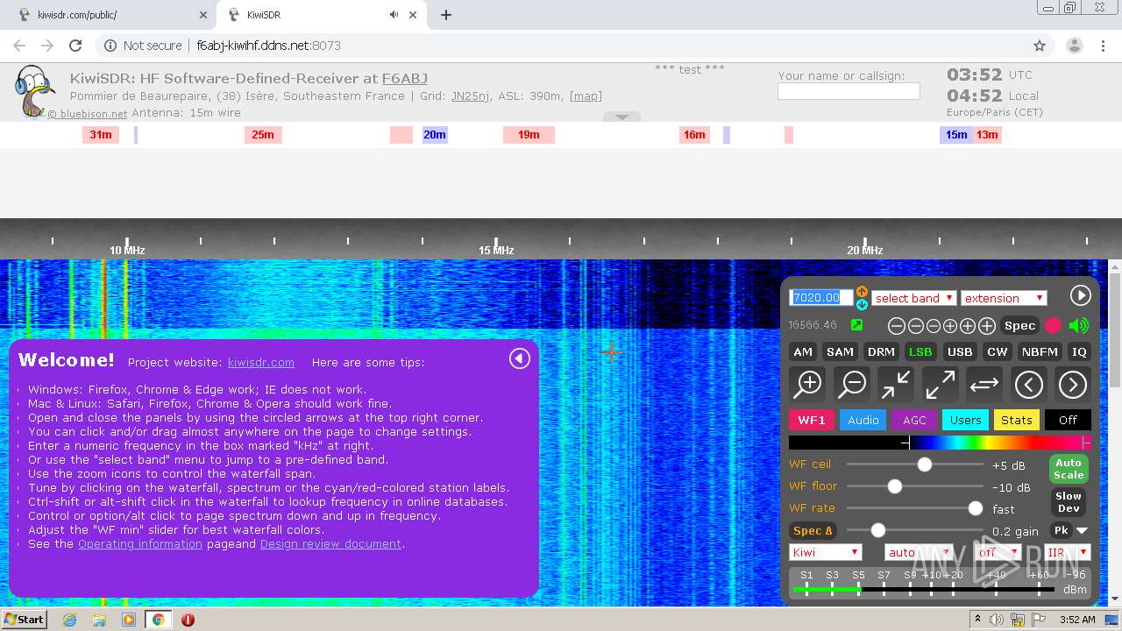1122x631 pixels.
Task: Select DRM mode
Action: point(881,351)
